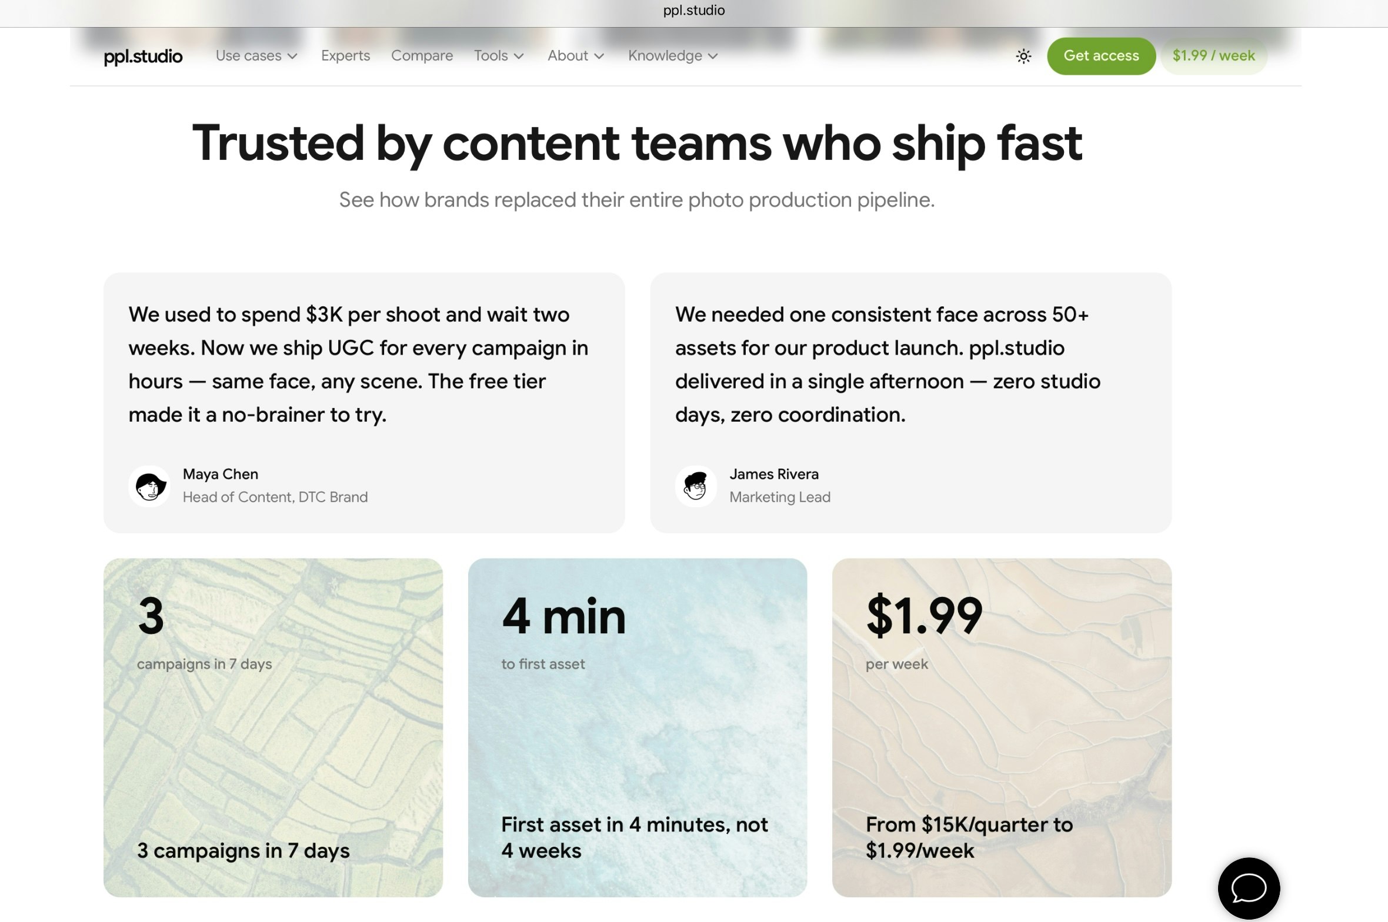Expand the Knowledge menu
The height and width of the screenshot is (922, 1388).
(x=672, y=55)
